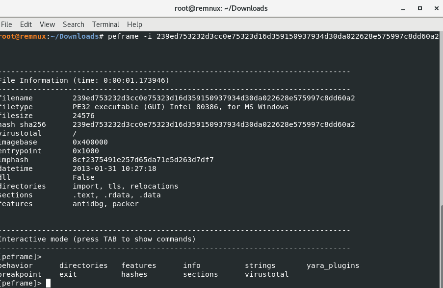Click the filesize value 24576
The width and height of the screenshot is (443, 288).
(x=83, y=116)
